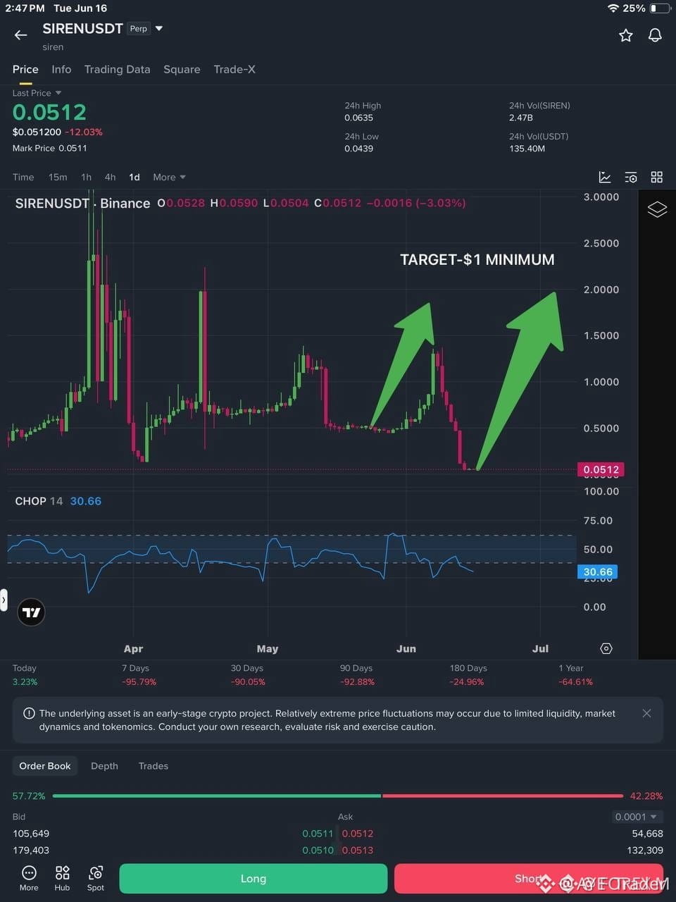The image size is (676, 902).
Task: Click bid amount 105,649
Action: [x=31, y=834]
